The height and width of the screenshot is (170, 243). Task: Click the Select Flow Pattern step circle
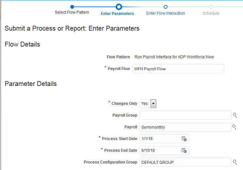(x=72, y=7)
